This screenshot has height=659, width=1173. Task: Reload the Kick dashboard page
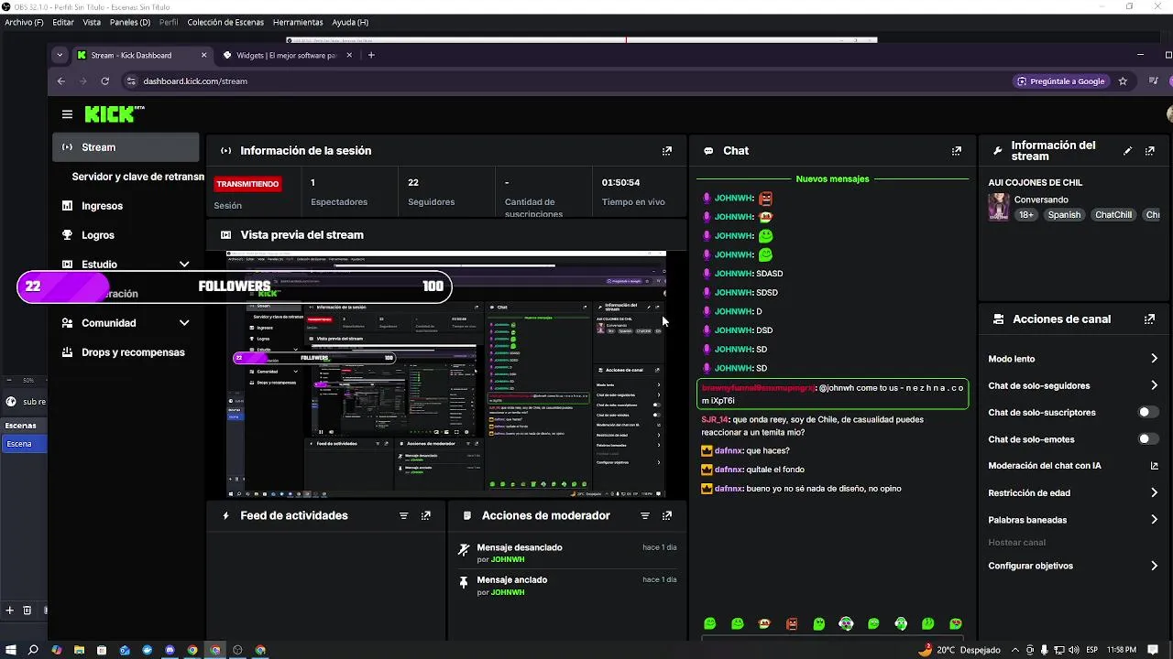[x=105, y=81]
